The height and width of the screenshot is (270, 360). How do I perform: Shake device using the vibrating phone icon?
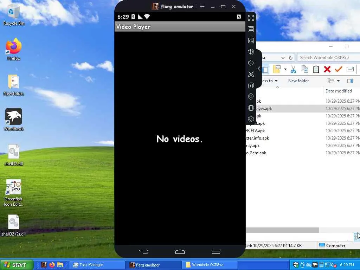tap(251, 108)
